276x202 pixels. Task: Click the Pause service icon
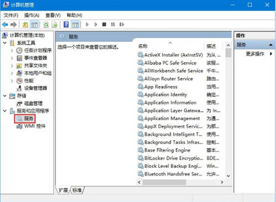113,24
